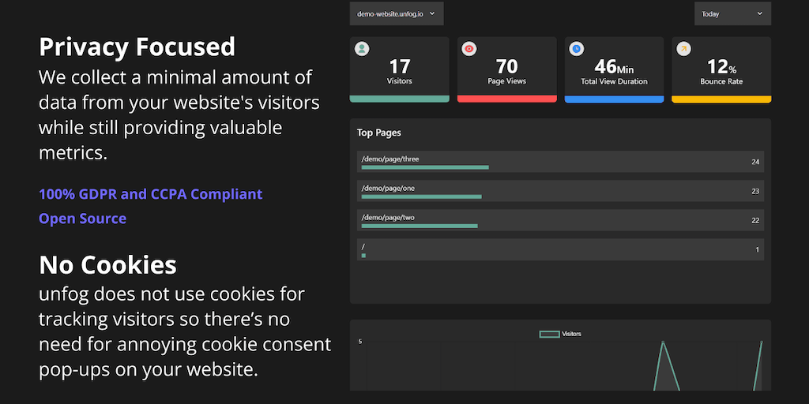Click the Page Views eye icon
This screenshot has width=809, height=404.
[469, 49]
